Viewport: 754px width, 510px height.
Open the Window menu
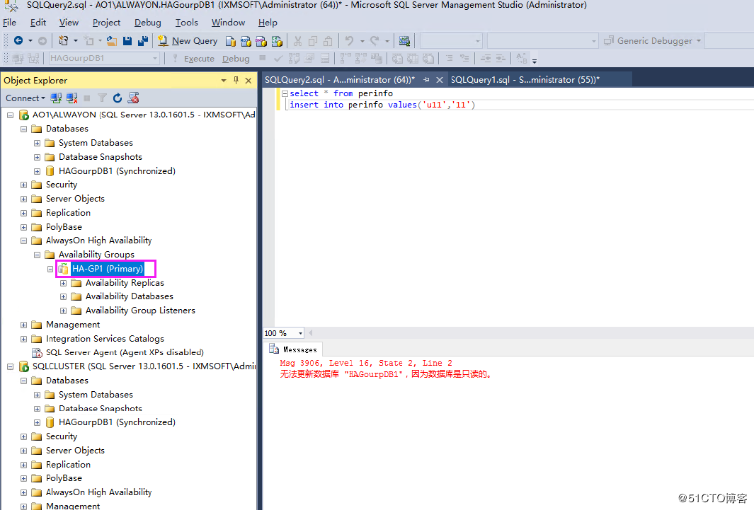click(x=228, y=23)
